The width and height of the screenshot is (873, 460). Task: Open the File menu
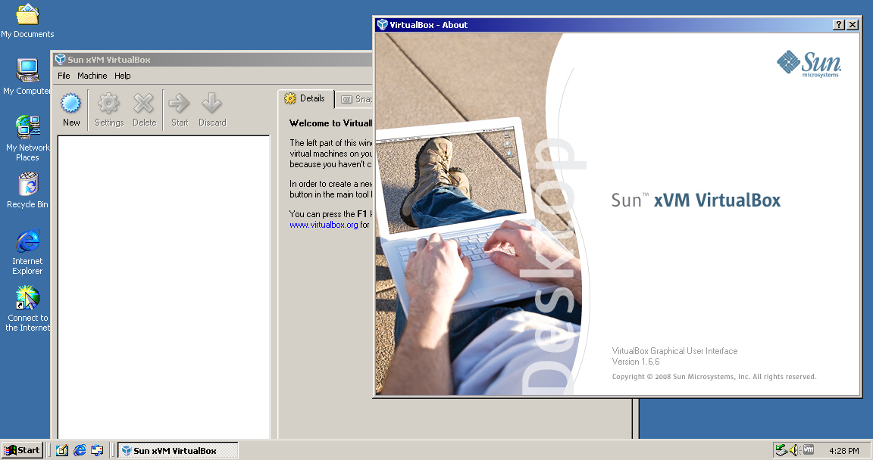coord(64,76)
